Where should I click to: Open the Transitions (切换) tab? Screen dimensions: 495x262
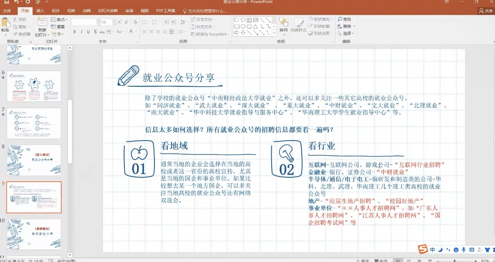[x=71, y=11]
